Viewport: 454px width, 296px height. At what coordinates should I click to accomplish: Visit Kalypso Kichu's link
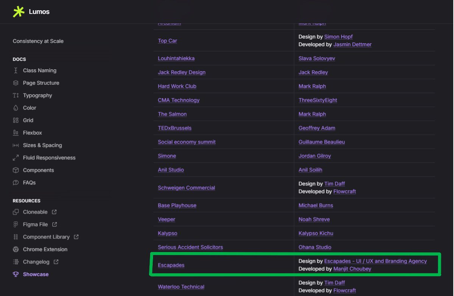(x=316, y=234)
